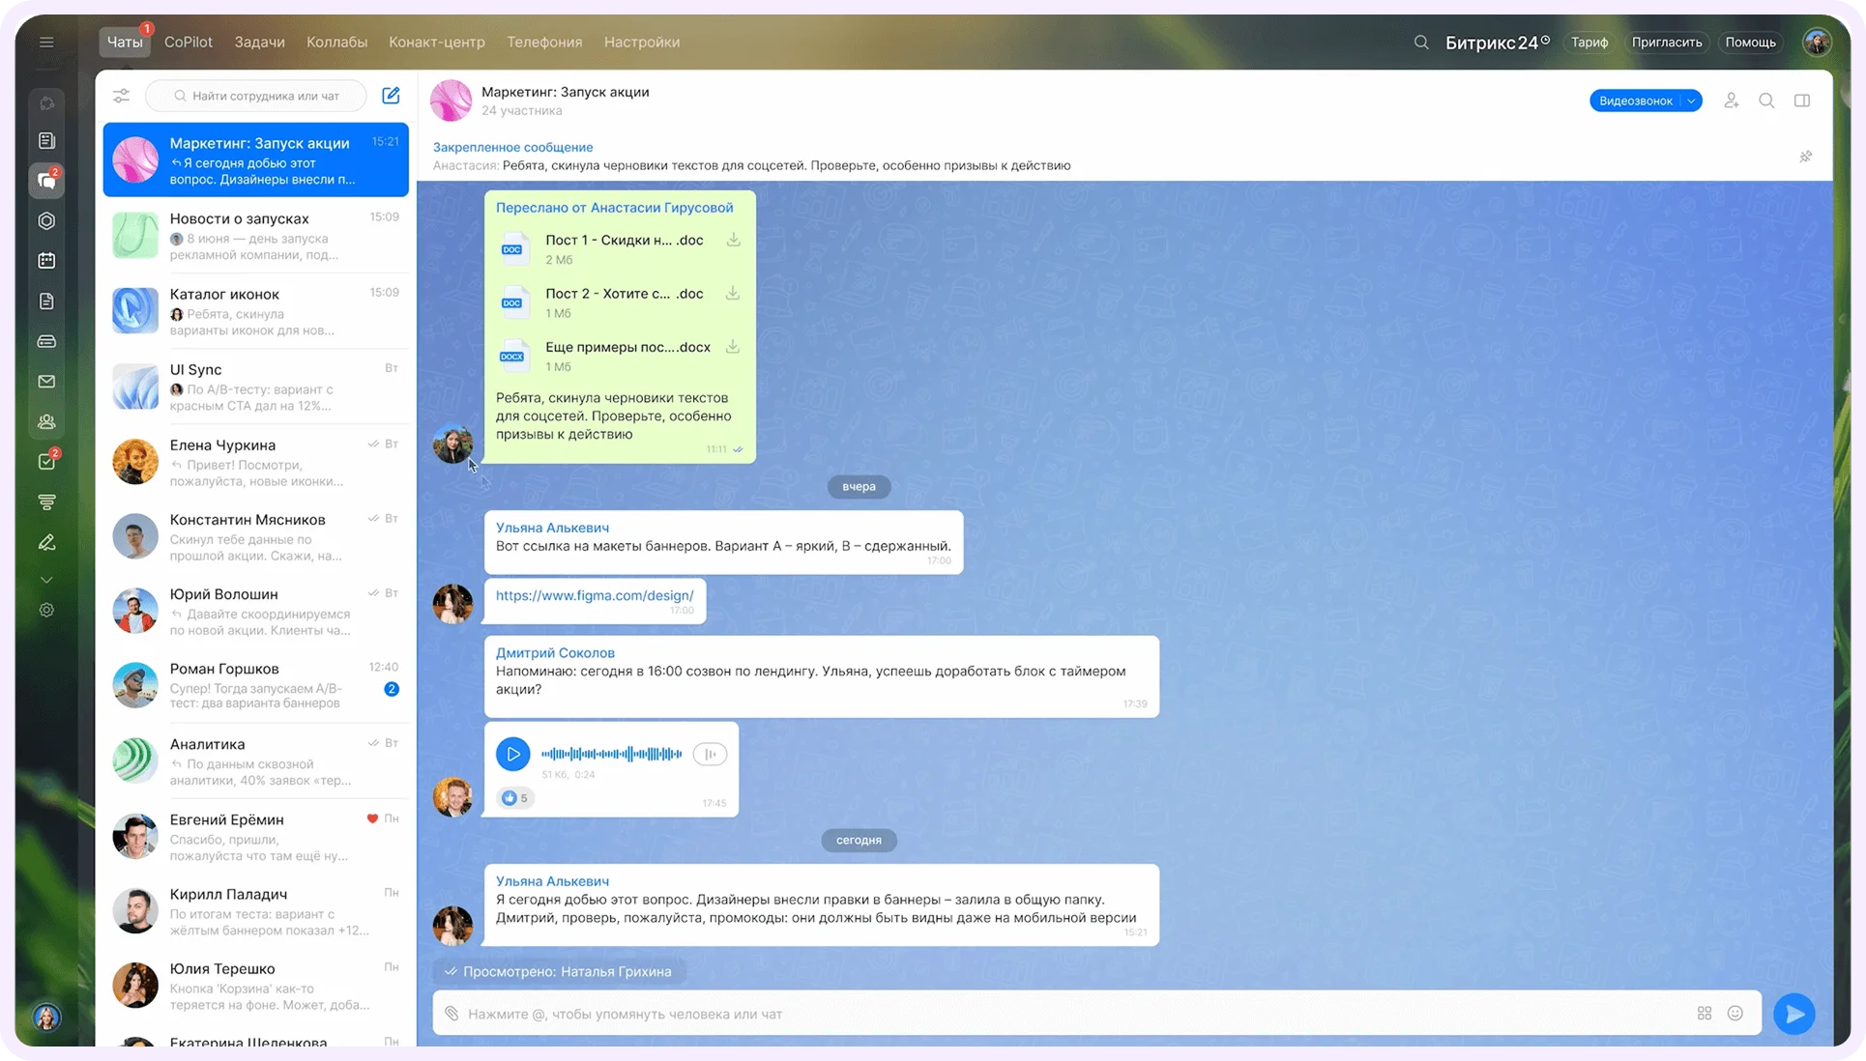The image size is (1866, 1061).
Task: Play the voice message audio
Action: [513, 754]
